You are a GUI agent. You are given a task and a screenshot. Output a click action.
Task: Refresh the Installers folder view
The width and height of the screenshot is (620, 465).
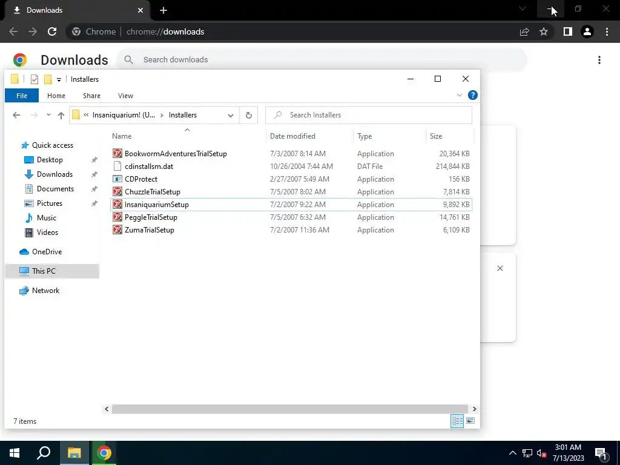(249, 115)
